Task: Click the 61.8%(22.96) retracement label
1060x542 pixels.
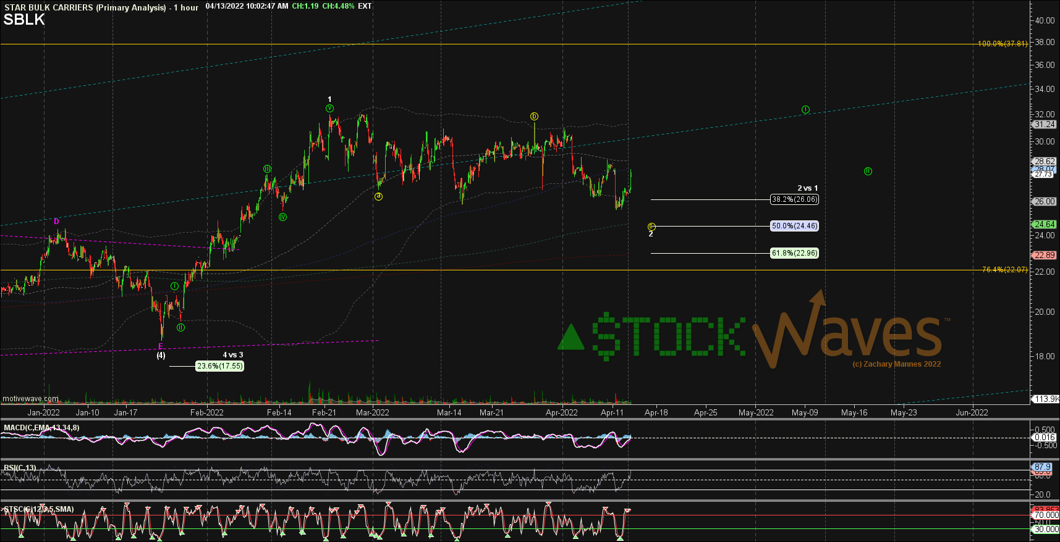Action: coord(794,253)
